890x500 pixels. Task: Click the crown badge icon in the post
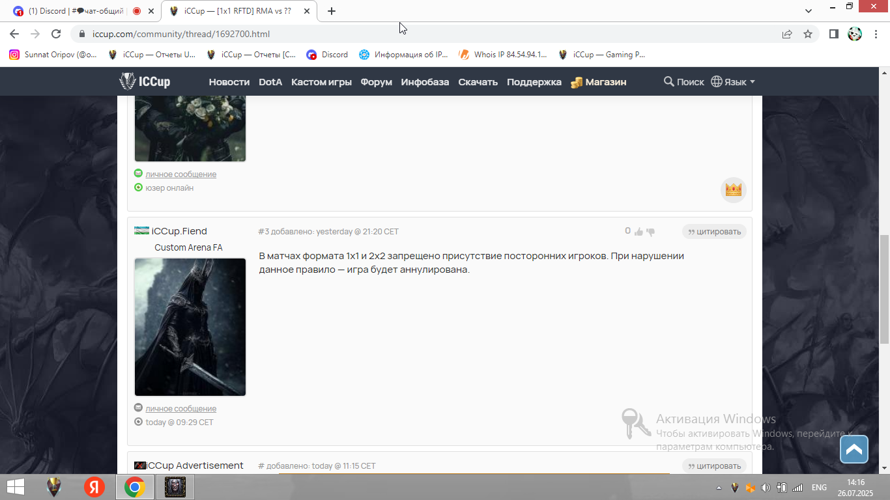click(x=734, y=190)
